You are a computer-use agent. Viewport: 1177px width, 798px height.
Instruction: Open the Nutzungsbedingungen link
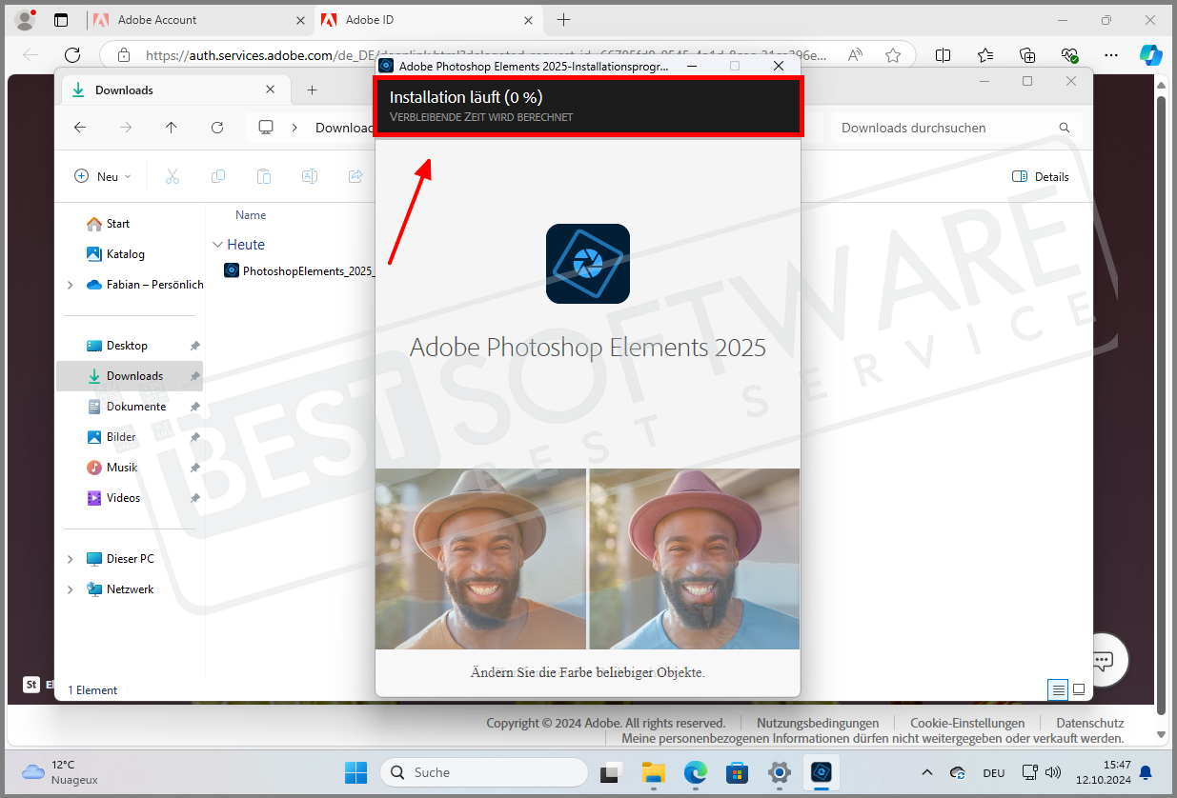pos(818,723)
